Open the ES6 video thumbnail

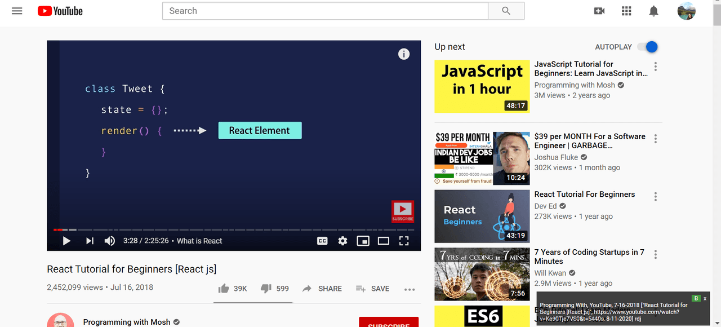click(482, 316)
